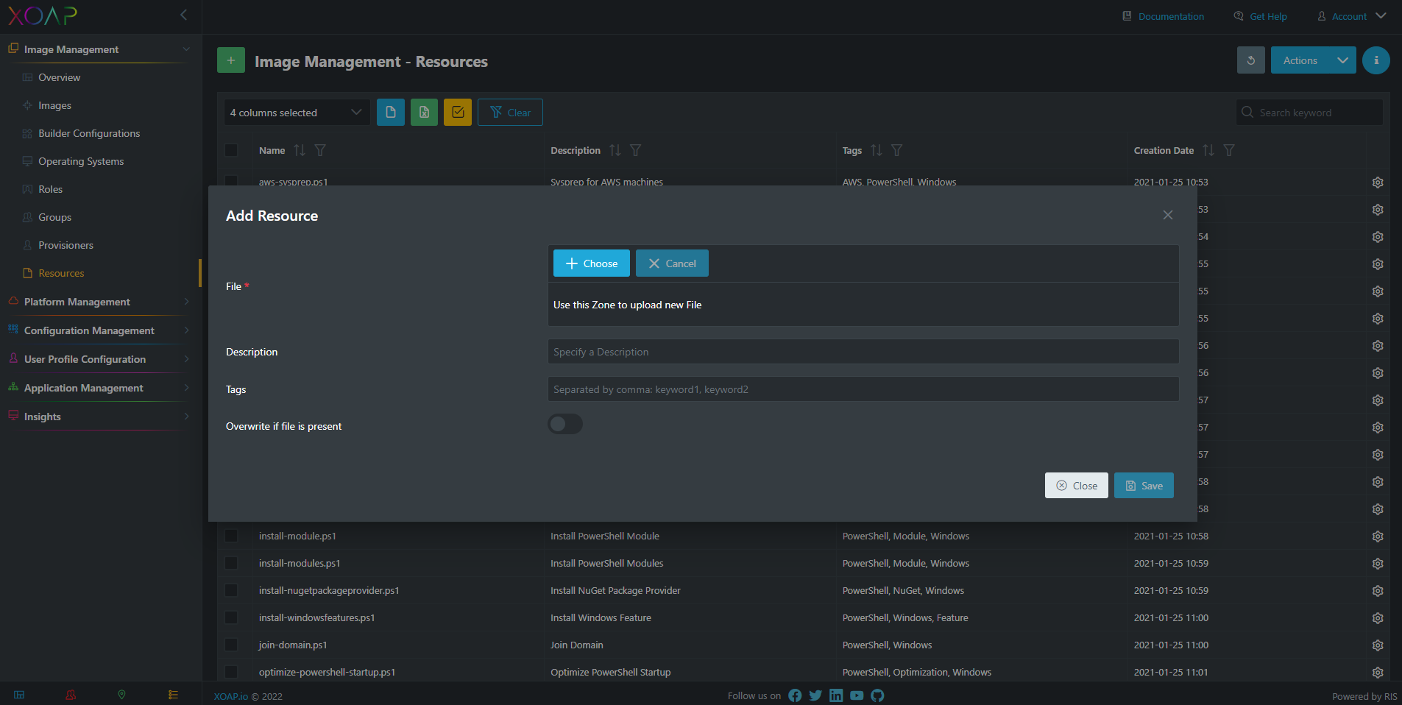Image resolution: width=1402 pixels, height=705 pixels.
Task: Toggle Overwrite if file is present switch
Action: coord(565,424)
